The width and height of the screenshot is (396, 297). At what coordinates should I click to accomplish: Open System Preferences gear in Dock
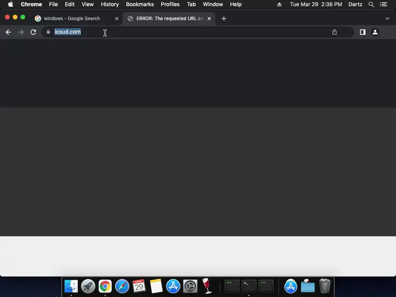[x=190, y=286]
